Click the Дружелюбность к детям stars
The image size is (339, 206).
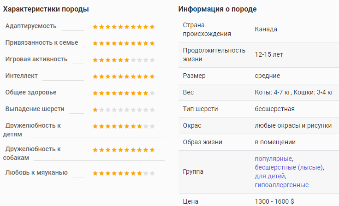coord(124,126)
